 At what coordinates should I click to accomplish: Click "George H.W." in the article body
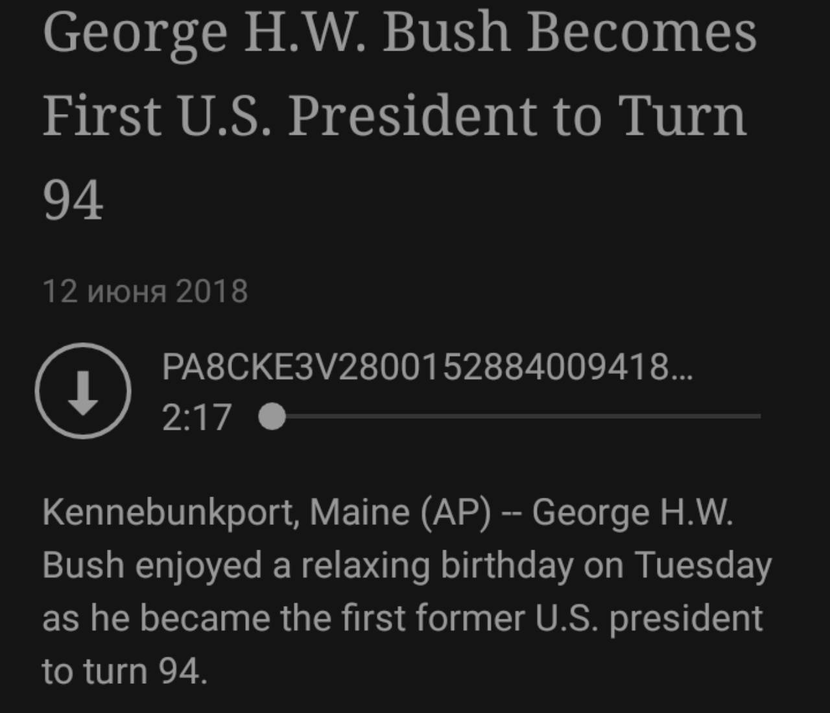(632, 512)
